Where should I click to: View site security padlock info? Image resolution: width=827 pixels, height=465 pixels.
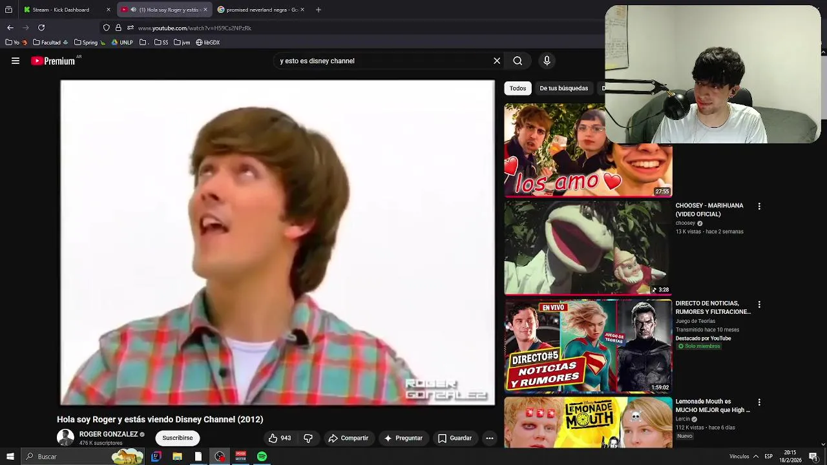tap(118, 28)
